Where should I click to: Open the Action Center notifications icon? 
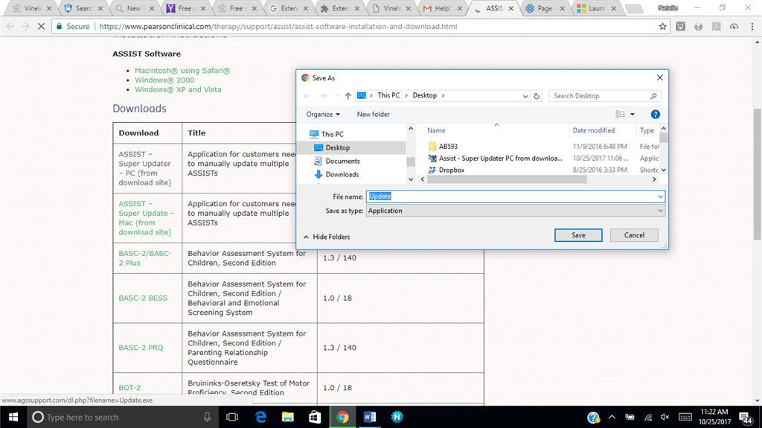click(x=746, y=418)
